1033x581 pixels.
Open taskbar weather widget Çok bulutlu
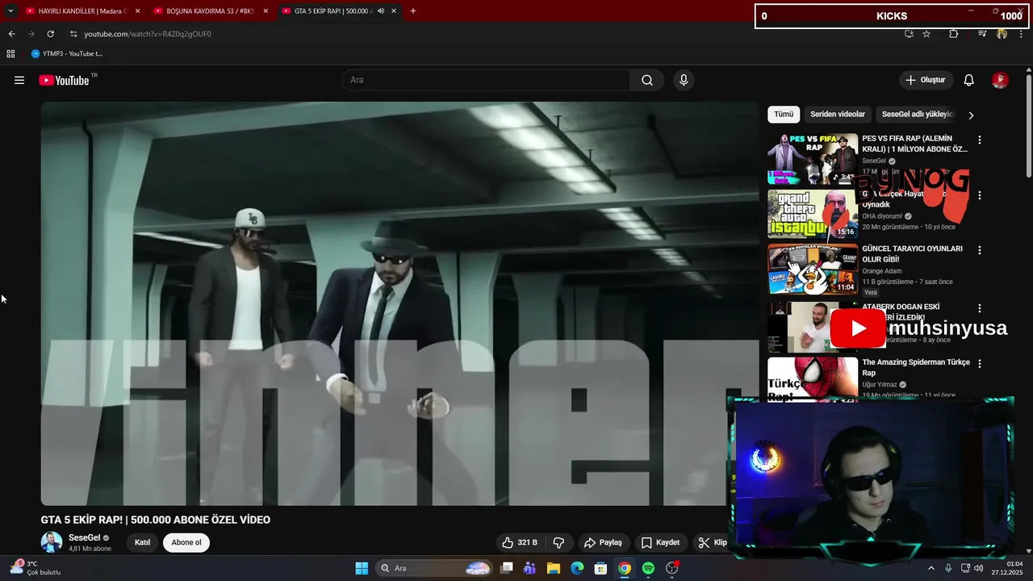click(36, 568)
